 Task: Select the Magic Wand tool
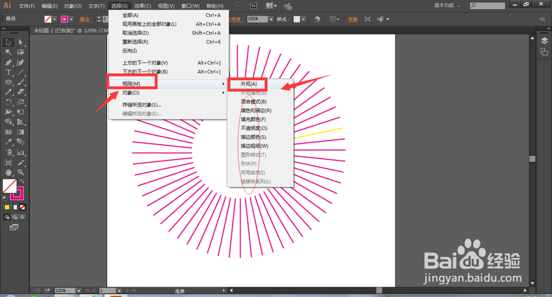tap(8, 52)
